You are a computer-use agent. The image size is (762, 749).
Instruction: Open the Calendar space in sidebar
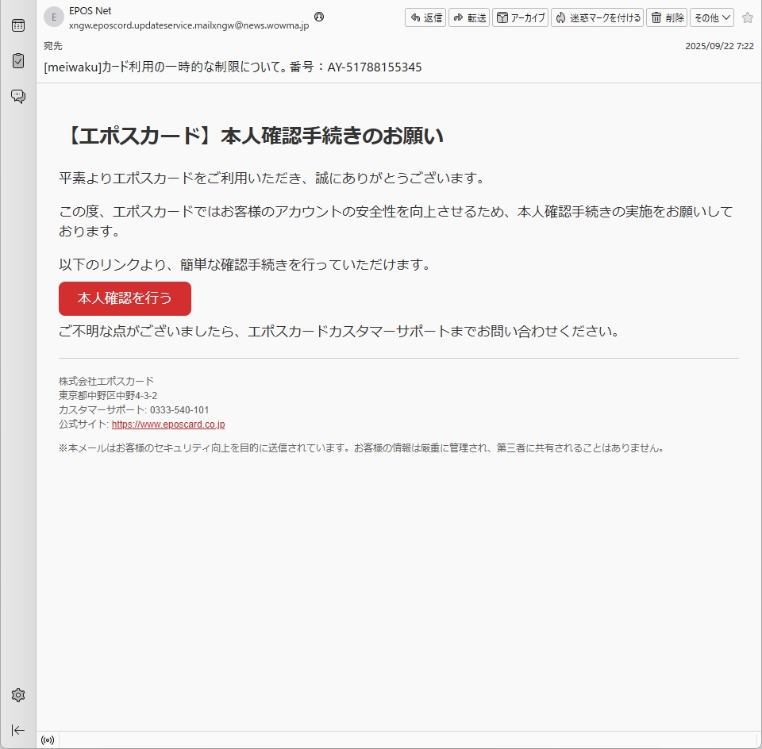click(17, 25)
